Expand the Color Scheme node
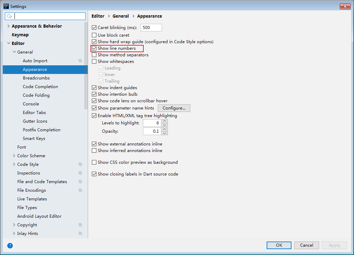Viewport: 354px width, 255px height. (14, 155)
